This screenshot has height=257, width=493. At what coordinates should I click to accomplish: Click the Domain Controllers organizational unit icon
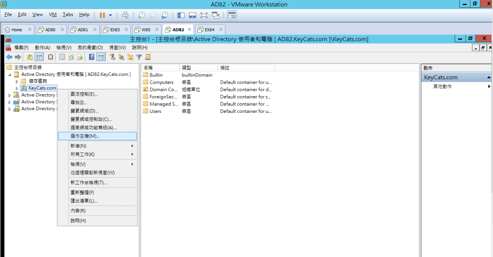[146, 90]
